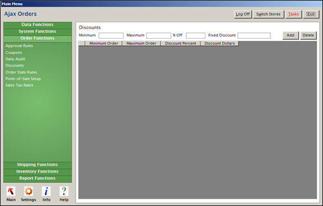Viewport: 323px width, 206px height.
Task: Open the Coupons menu item
Action: [x=13, y=53]
